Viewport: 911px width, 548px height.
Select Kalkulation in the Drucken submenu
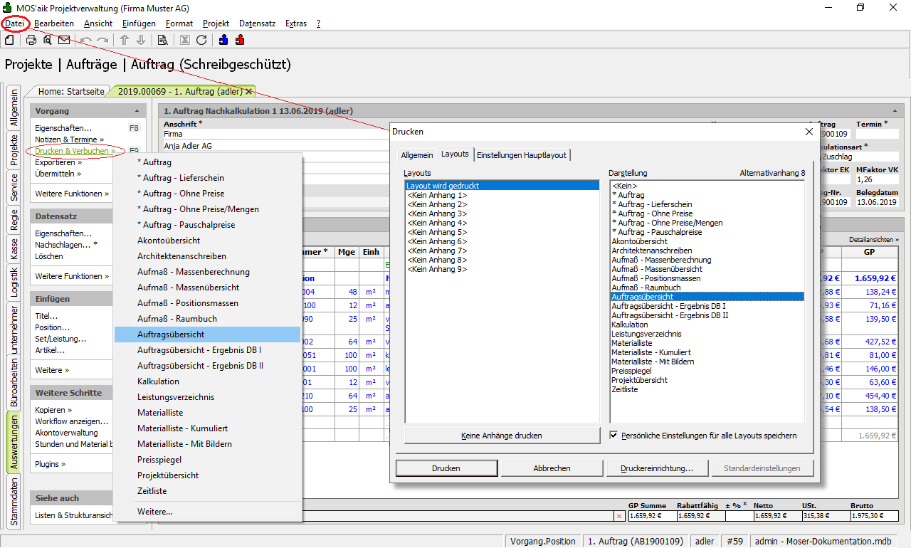(158, 381)
